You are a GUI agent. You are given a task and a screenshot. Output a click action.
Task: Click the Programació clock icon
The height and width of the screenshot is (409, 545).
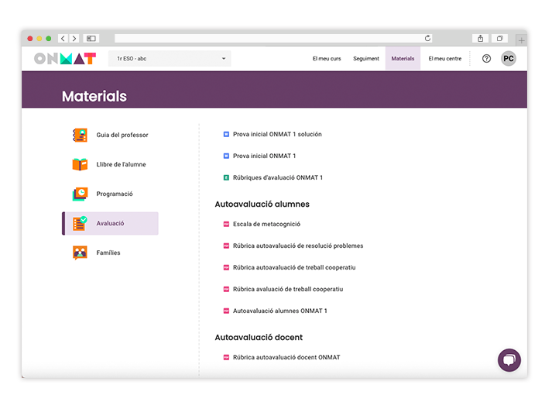pos(80,194)
